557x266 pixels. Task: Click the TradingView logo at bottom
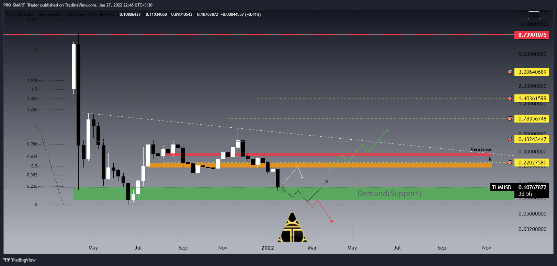coord(20,260)
